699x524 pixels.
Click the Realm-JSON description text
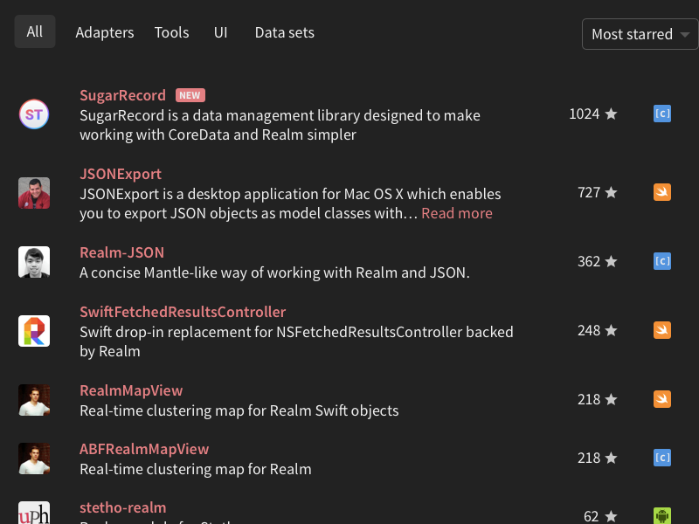point(274,272)
